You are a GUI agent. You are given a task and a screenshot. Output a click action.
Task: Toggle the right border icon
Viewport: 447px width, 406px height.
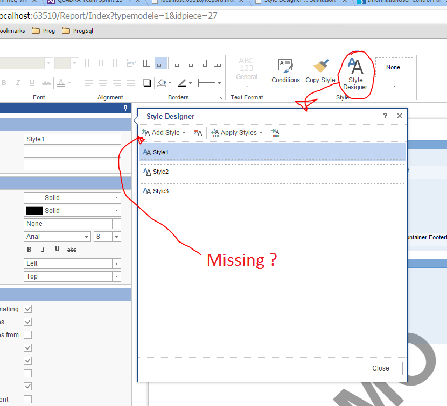[203, 63]
